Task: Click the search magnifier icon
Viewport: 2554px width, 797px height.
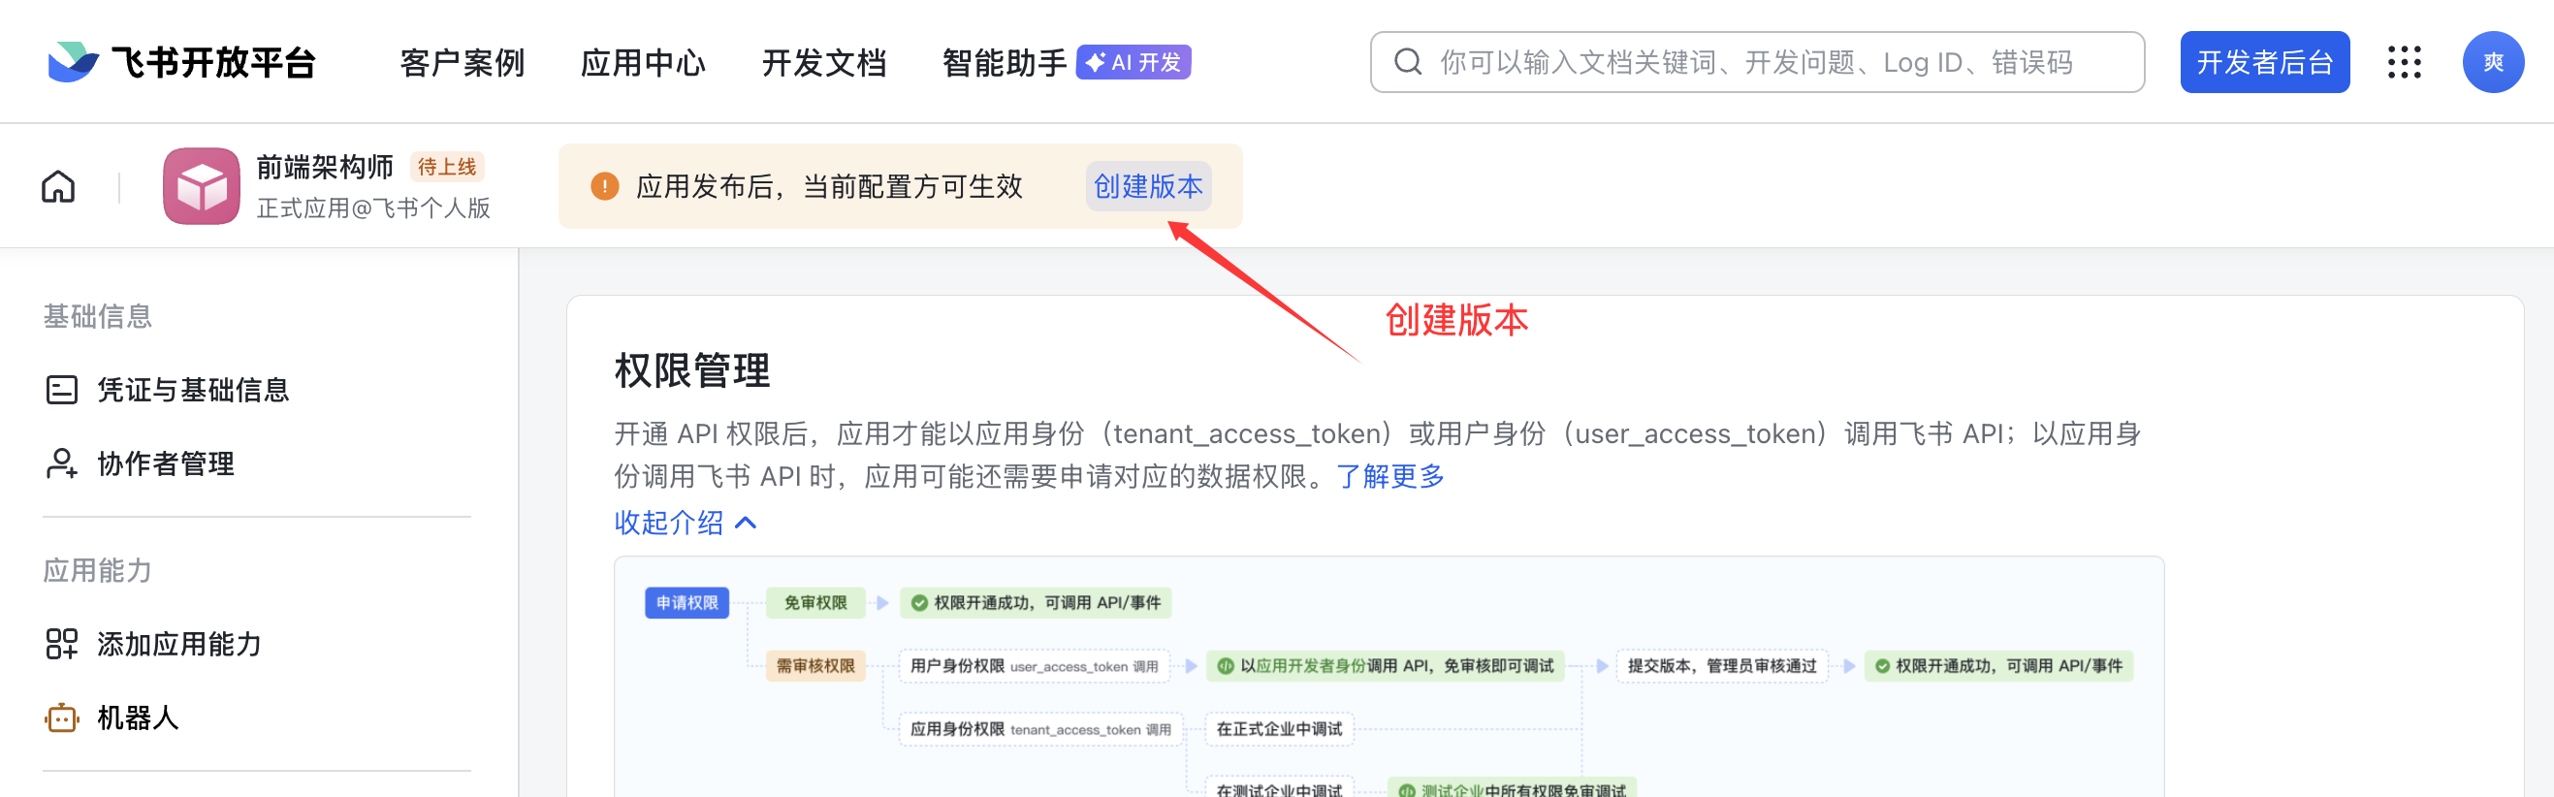Action: tap(1408, 62)
